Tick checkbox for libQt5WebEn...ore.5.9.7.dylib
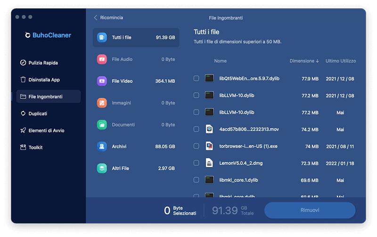 [196, 78]
